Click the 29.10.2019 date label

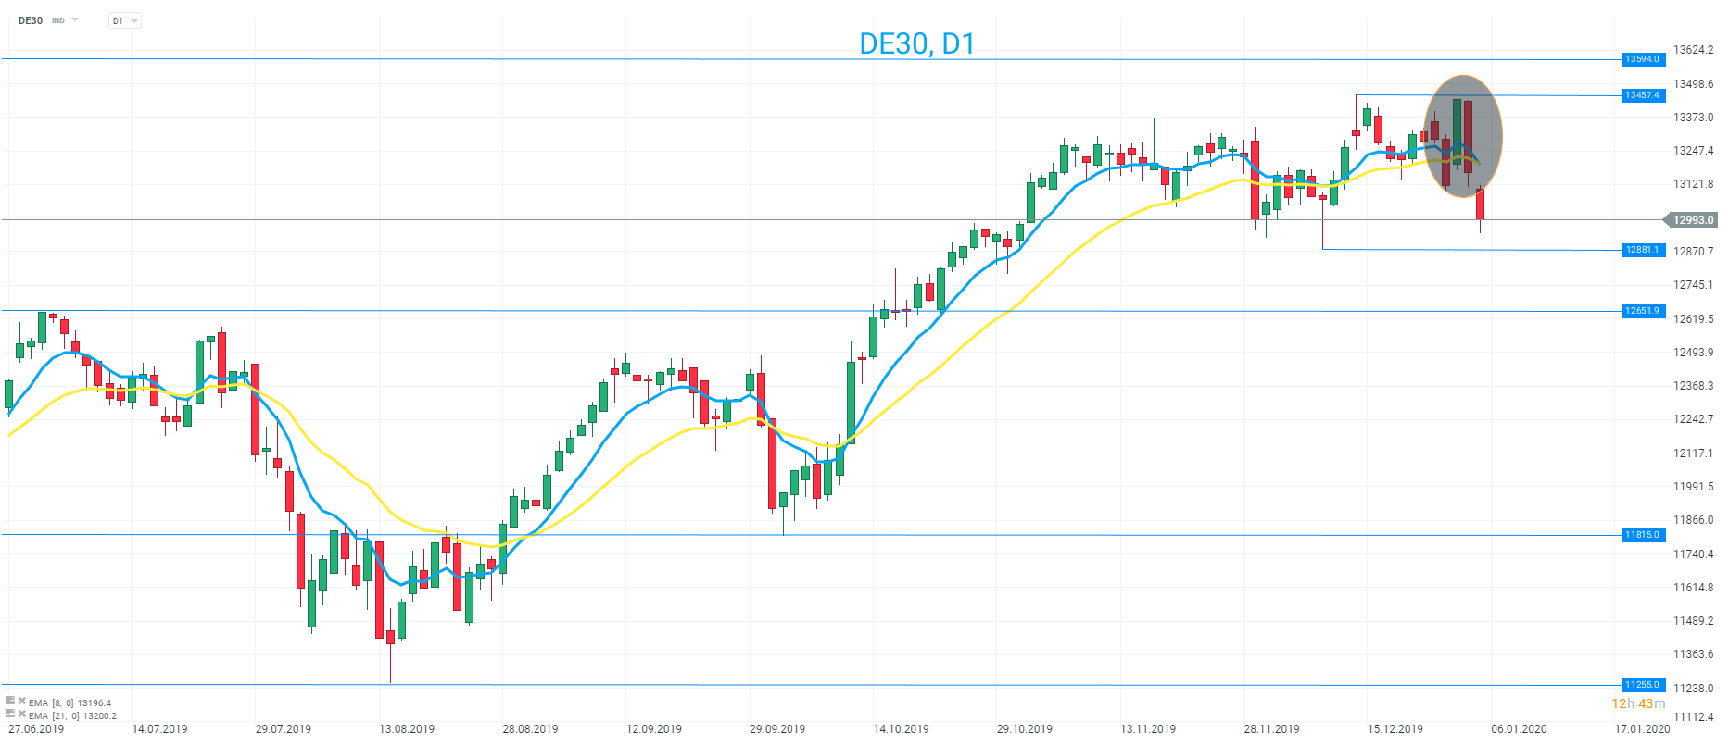click(x=1025, y=729)
